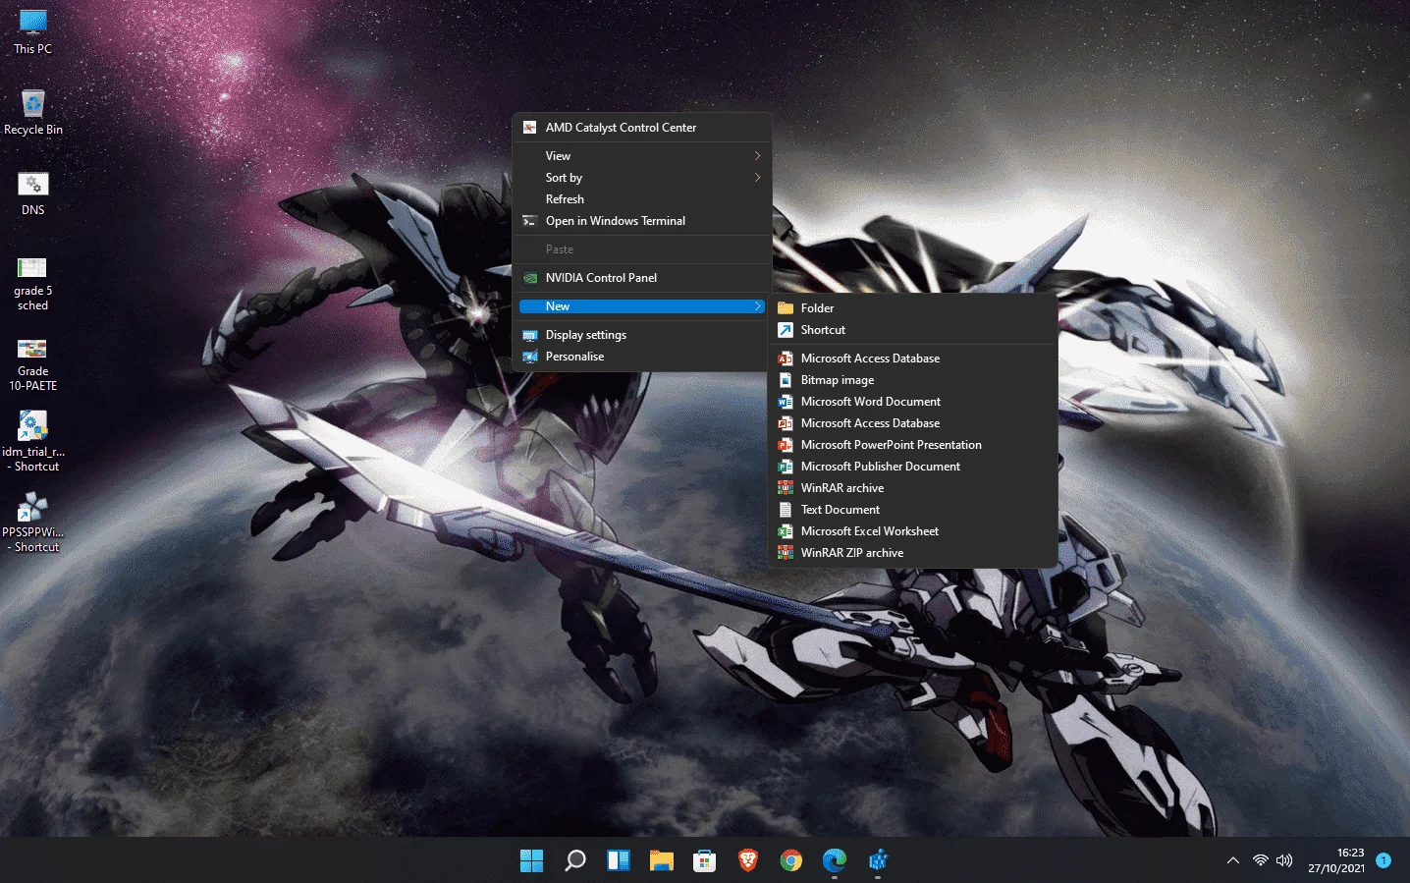Select the Grade 10-PAETE file icon

point(32,363)
